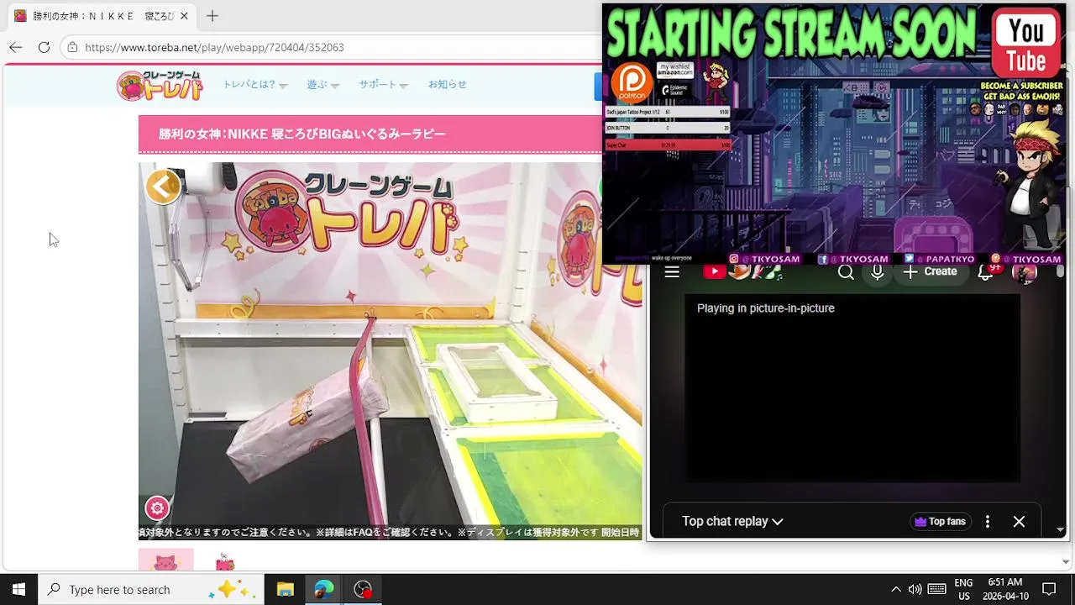Open File Explorer from the taskbar
The image size is (1075, 605).
[285, 589]
